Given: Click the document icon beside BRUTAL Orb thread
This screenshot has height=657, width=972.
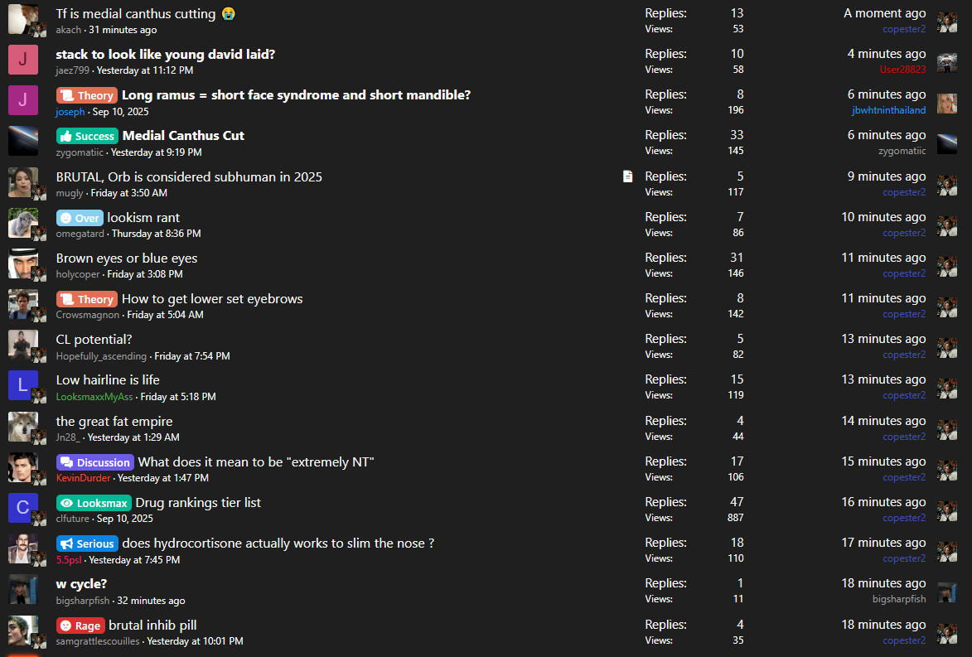Looking at the screenshot, I should pos(628,176).
